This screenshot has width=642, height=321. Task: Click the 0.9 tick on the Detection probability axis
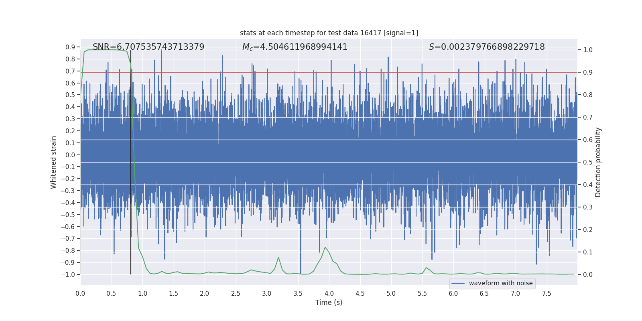point(588,73)
